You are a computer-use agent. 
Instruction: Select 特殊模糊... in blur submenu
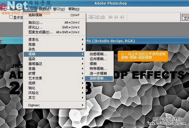pos(99,69)
